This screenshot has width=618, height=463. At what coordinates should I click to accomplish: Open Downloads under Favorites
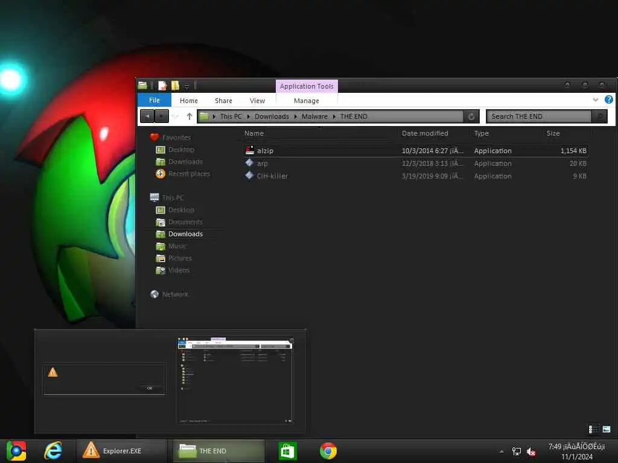pos(185,162)
